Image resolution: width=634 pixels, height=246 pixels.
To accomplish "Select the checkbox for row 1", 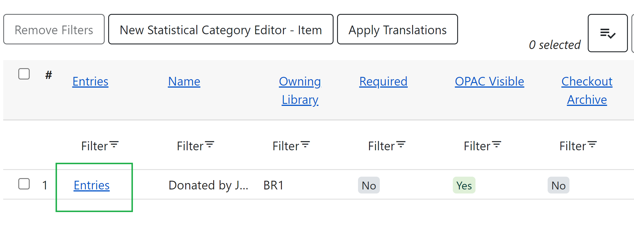I will 24,184.
